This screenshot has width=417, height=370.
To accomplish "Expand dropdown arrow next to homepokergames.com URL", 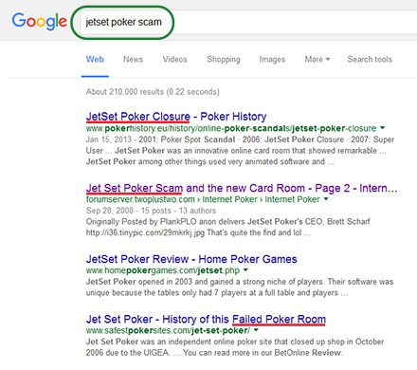I will [x=245, y=270].
